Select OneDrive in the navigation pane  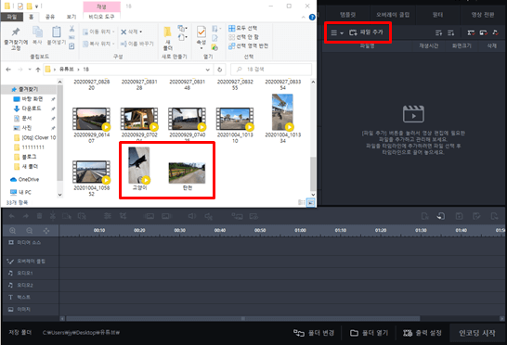24,179
